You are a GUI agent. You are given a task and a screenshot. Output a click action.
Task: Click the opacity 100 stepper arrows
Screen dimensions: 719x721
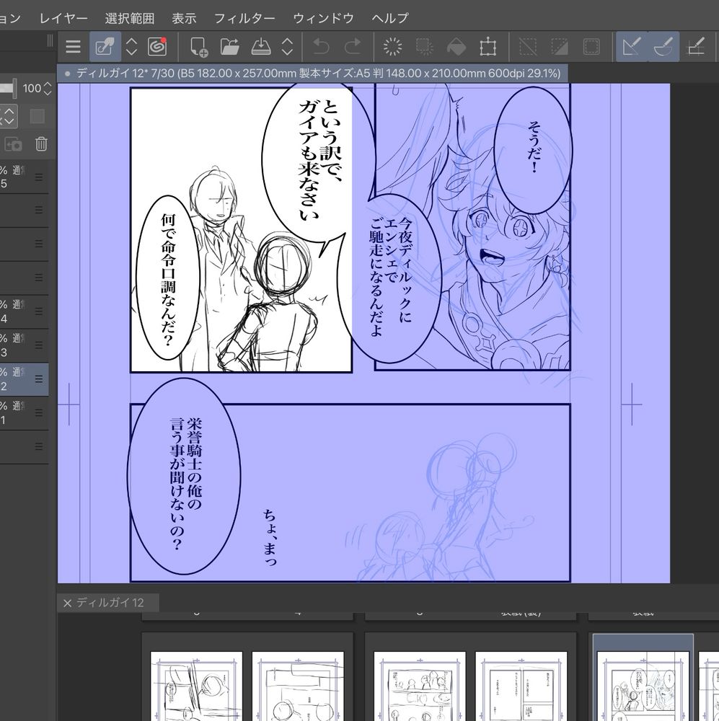[x=48, y=88]
